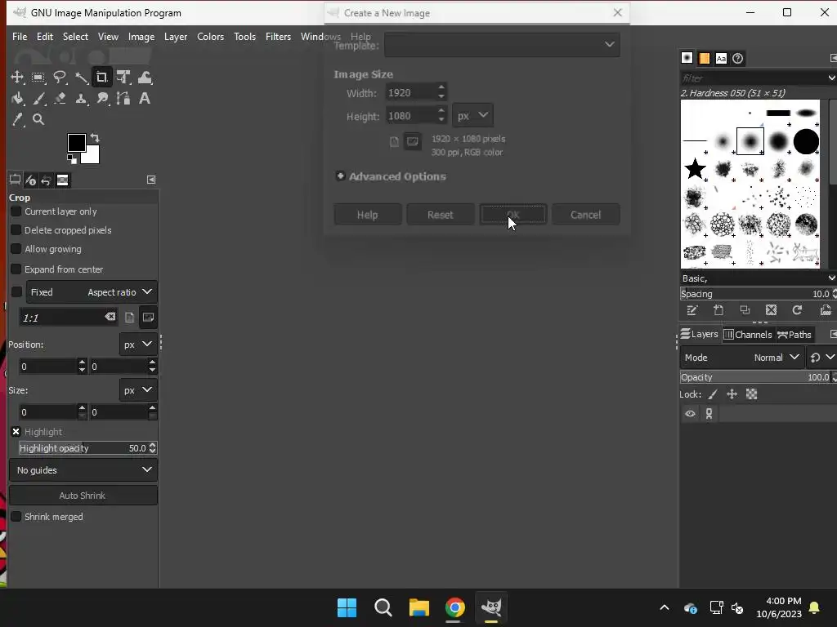837x627 pixels.
Task: Open the Images tab in left dock
Action: click(62, 180)
